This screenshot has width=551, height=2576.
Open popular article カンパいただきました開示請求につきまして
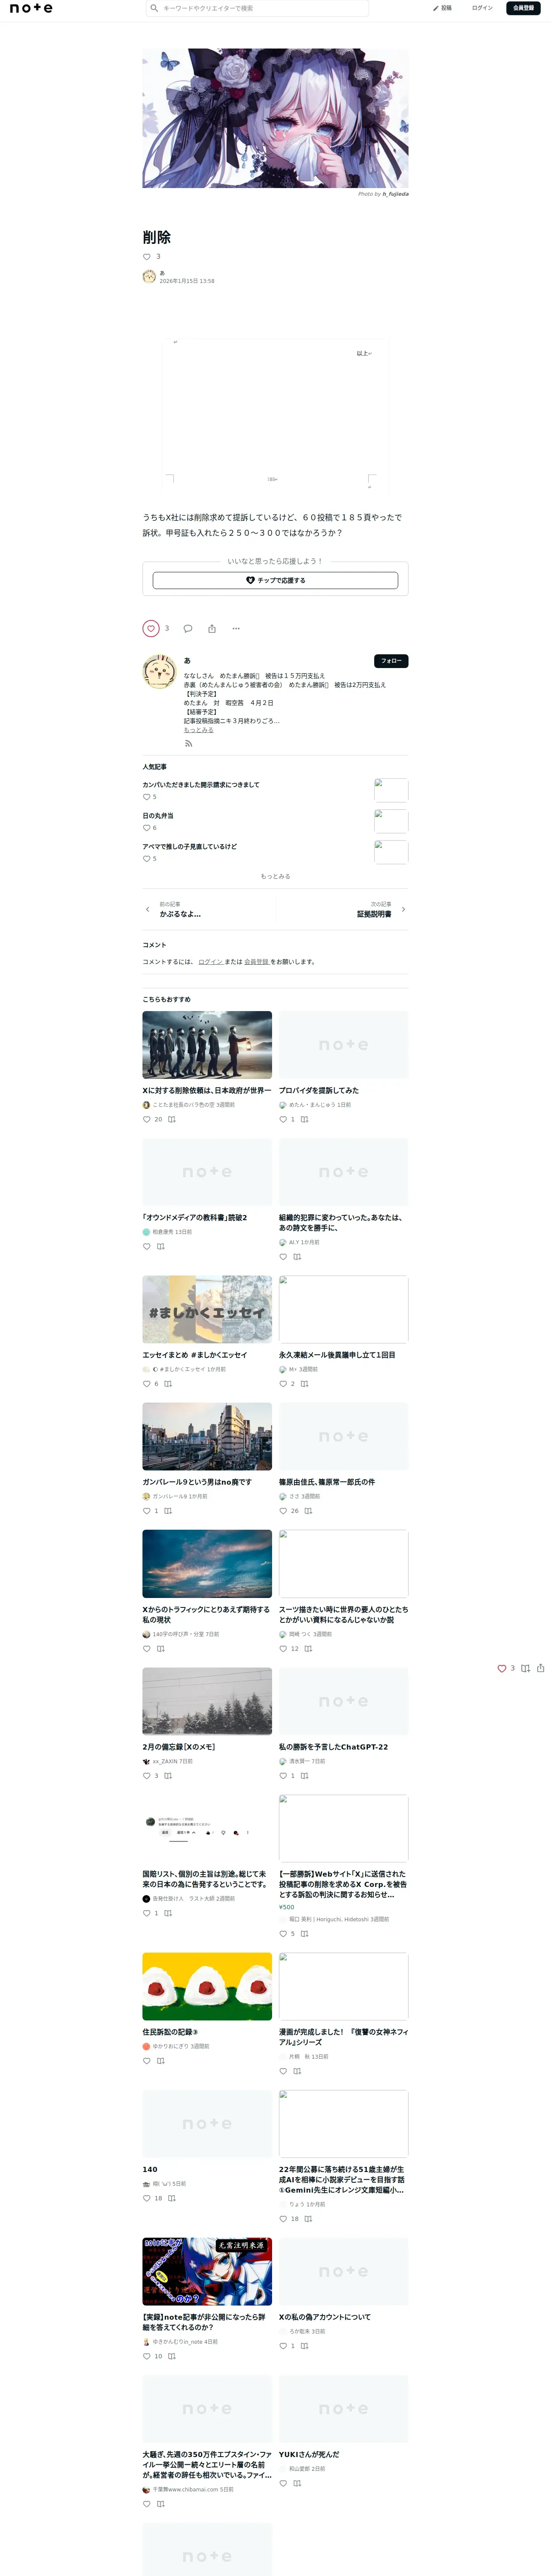tap(200, 785)
